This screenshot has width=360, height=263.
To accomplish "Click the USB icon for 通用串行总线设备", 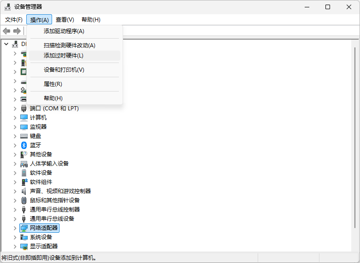I will (24, 219).
